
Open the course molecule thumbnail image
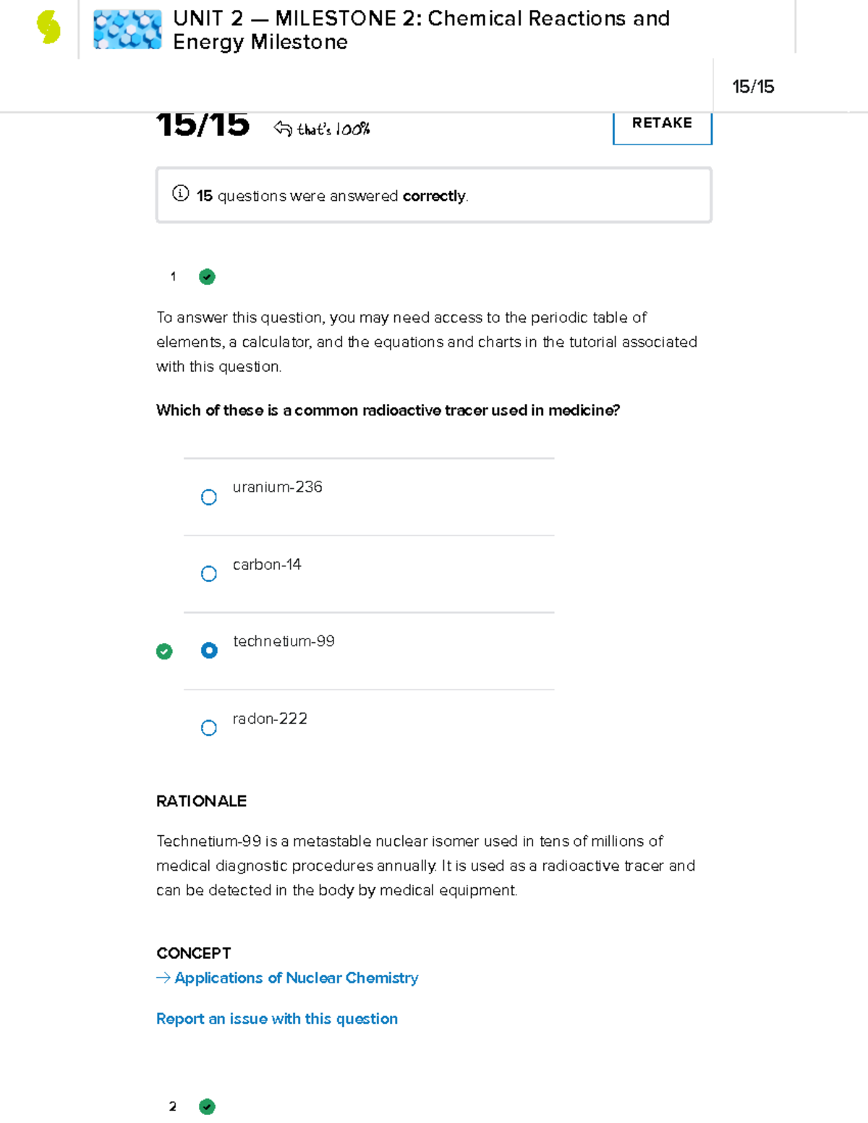pos(127,30)
